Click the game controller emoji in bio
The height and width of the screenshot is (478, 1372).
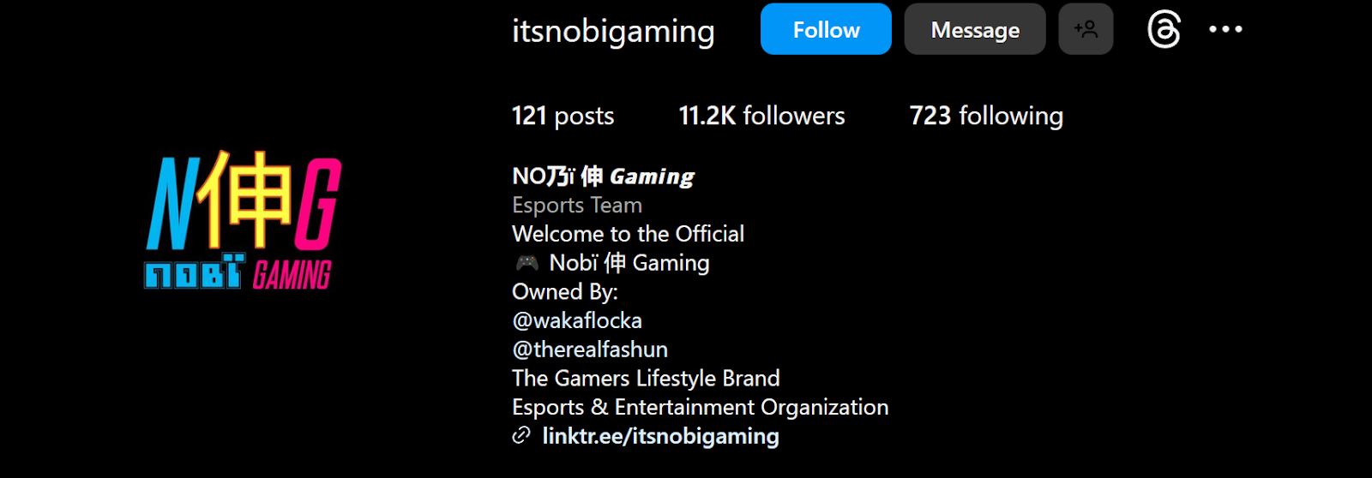point(527,263)
